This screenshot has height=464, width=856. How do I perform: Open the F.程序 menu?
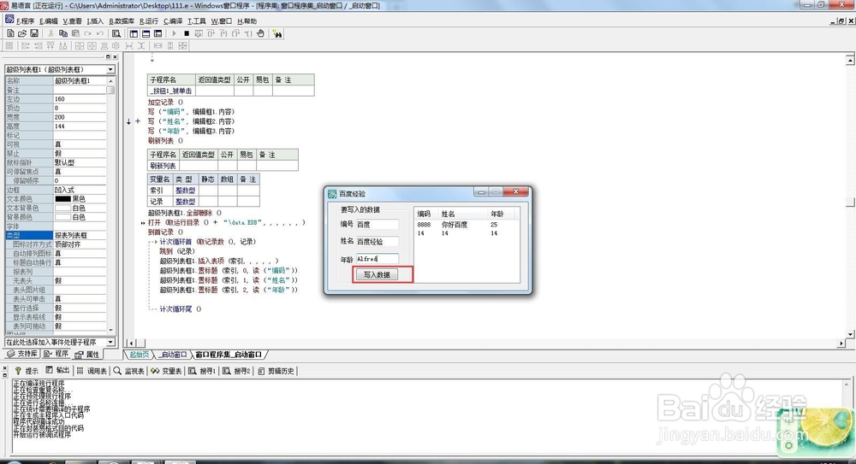(25, 21)
